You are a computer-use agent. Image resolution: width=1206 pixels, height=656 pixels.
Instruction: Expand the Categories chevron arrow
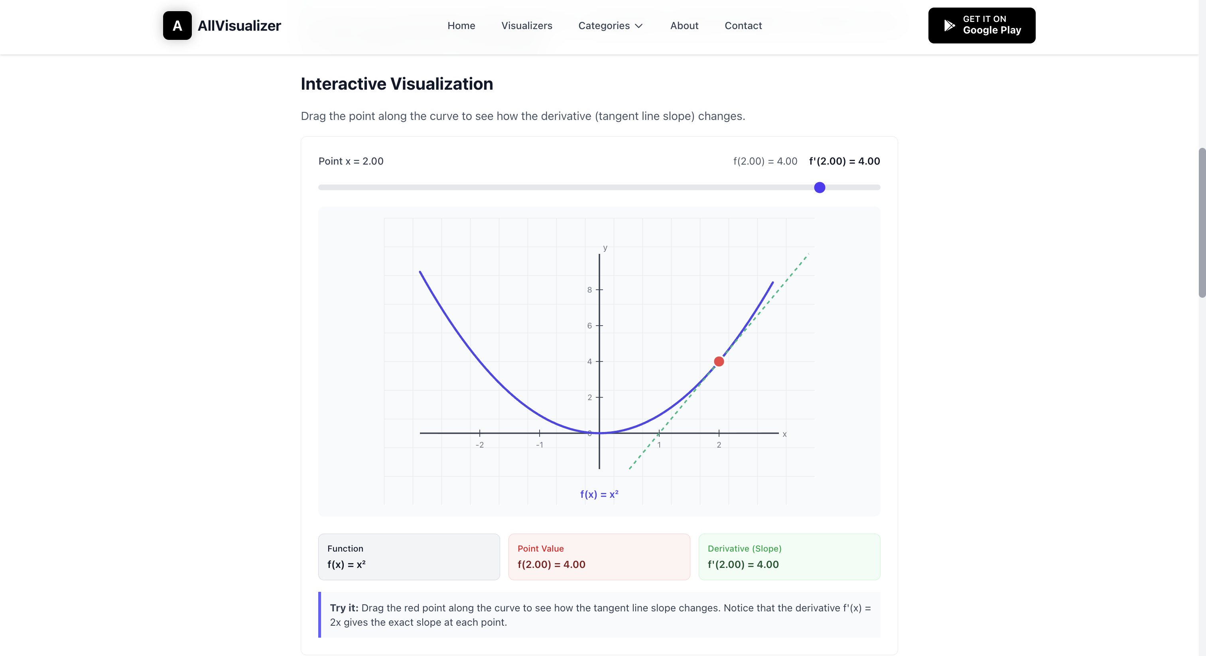638,26
